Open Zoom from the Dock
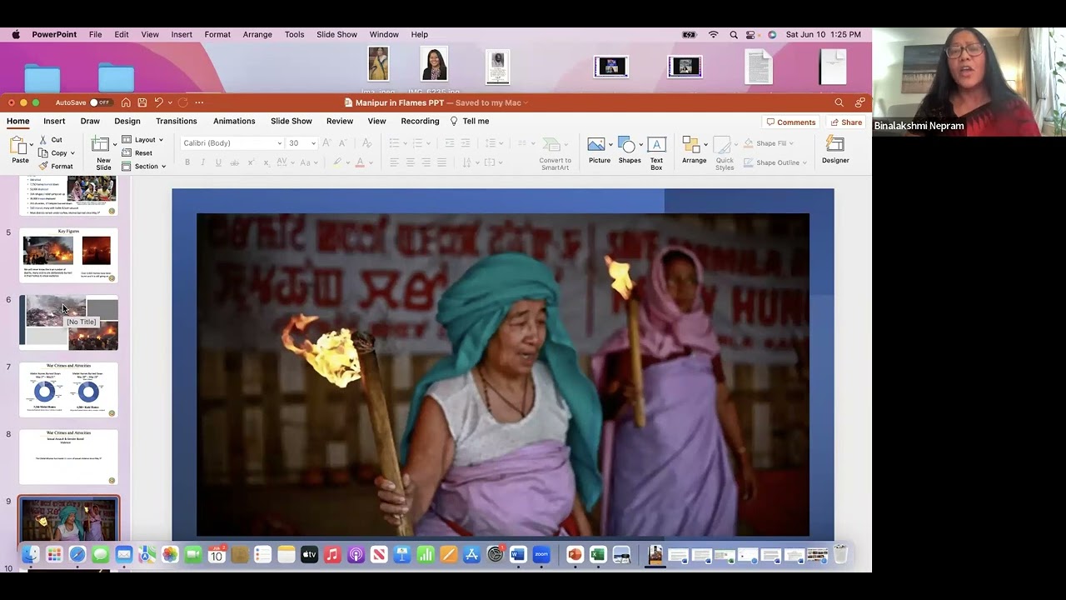Screen dimensions: 1066x600 coord(541,554)
